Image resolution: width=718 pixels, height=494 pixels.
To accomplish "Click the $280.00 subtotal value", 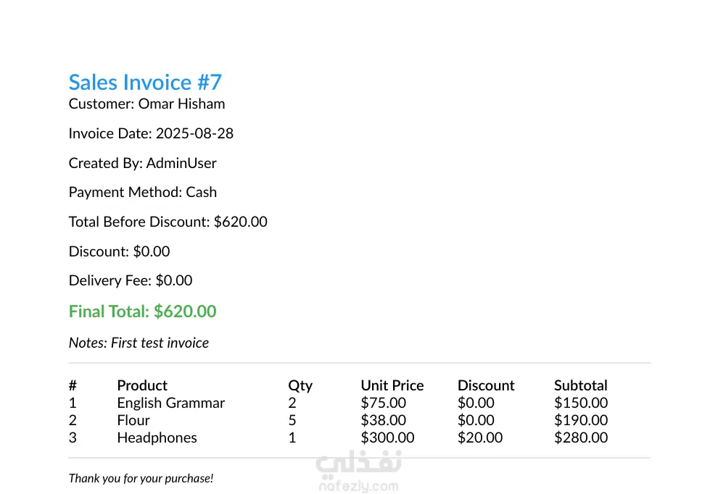I will pyautogui.click(x=580, y=438).
